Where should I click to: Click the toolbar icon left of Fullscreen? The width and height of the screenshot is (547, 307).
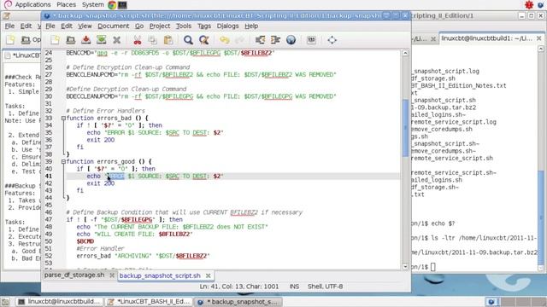click(311, 40)
